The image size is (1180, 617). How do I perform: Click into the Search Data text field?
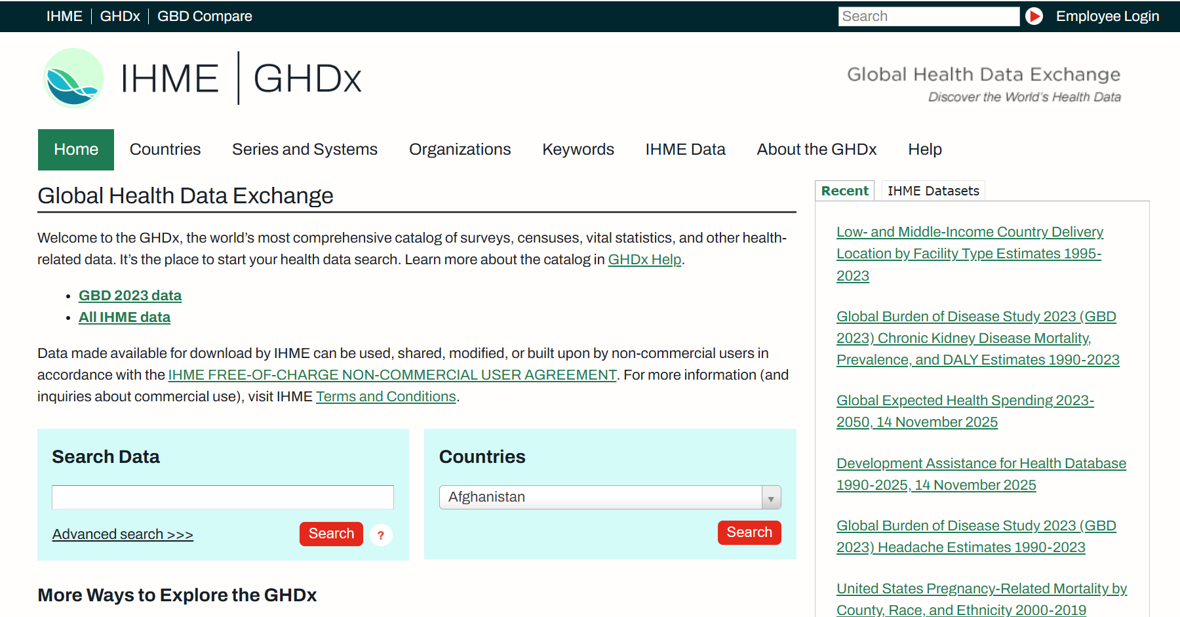(223, 497)
